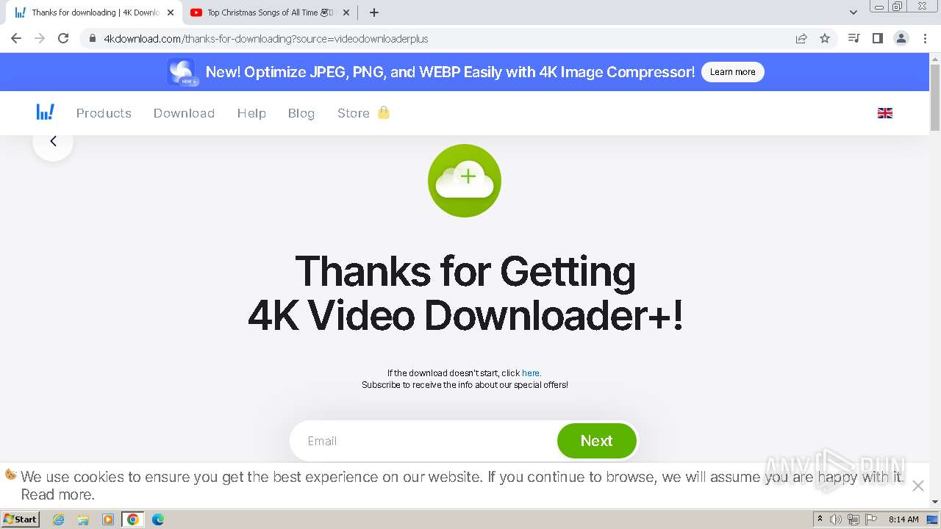
Task: Click the round back arrow button
Action: pyautogui.click(x=53, y=141)
